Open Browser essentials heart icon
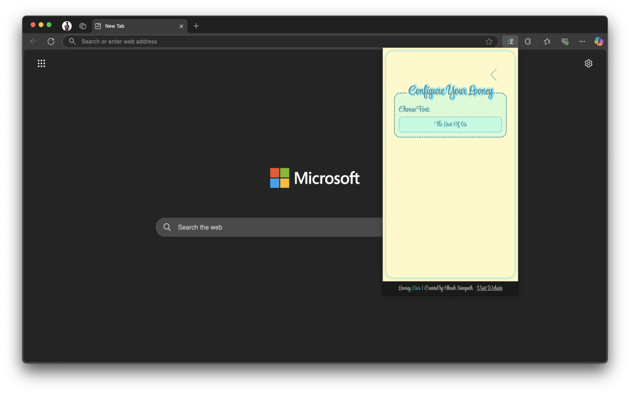This screenshot has height=394, width=630. point(565,41)
